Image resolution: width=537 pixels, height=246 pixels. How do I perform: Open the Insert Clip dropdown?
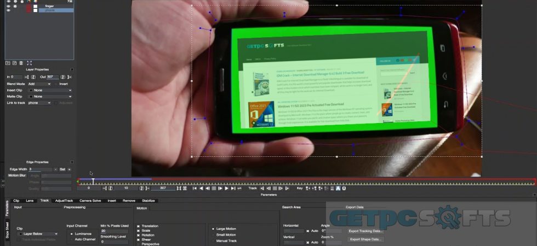click(x=50, y=90)
